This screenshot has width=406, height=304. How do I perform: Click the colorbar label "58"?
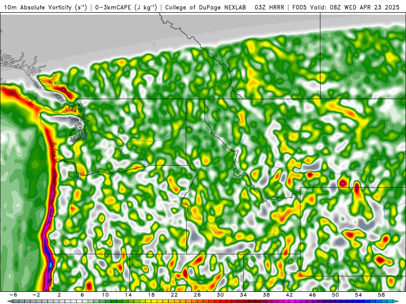[x=381, y=294]
